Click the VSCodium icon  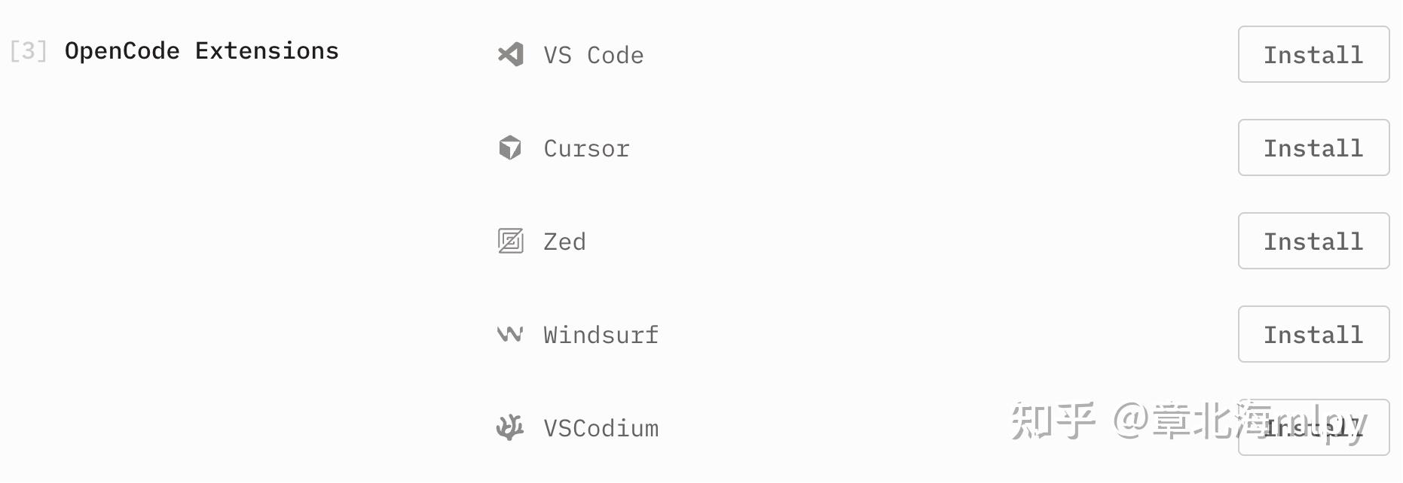click(511, 427)
